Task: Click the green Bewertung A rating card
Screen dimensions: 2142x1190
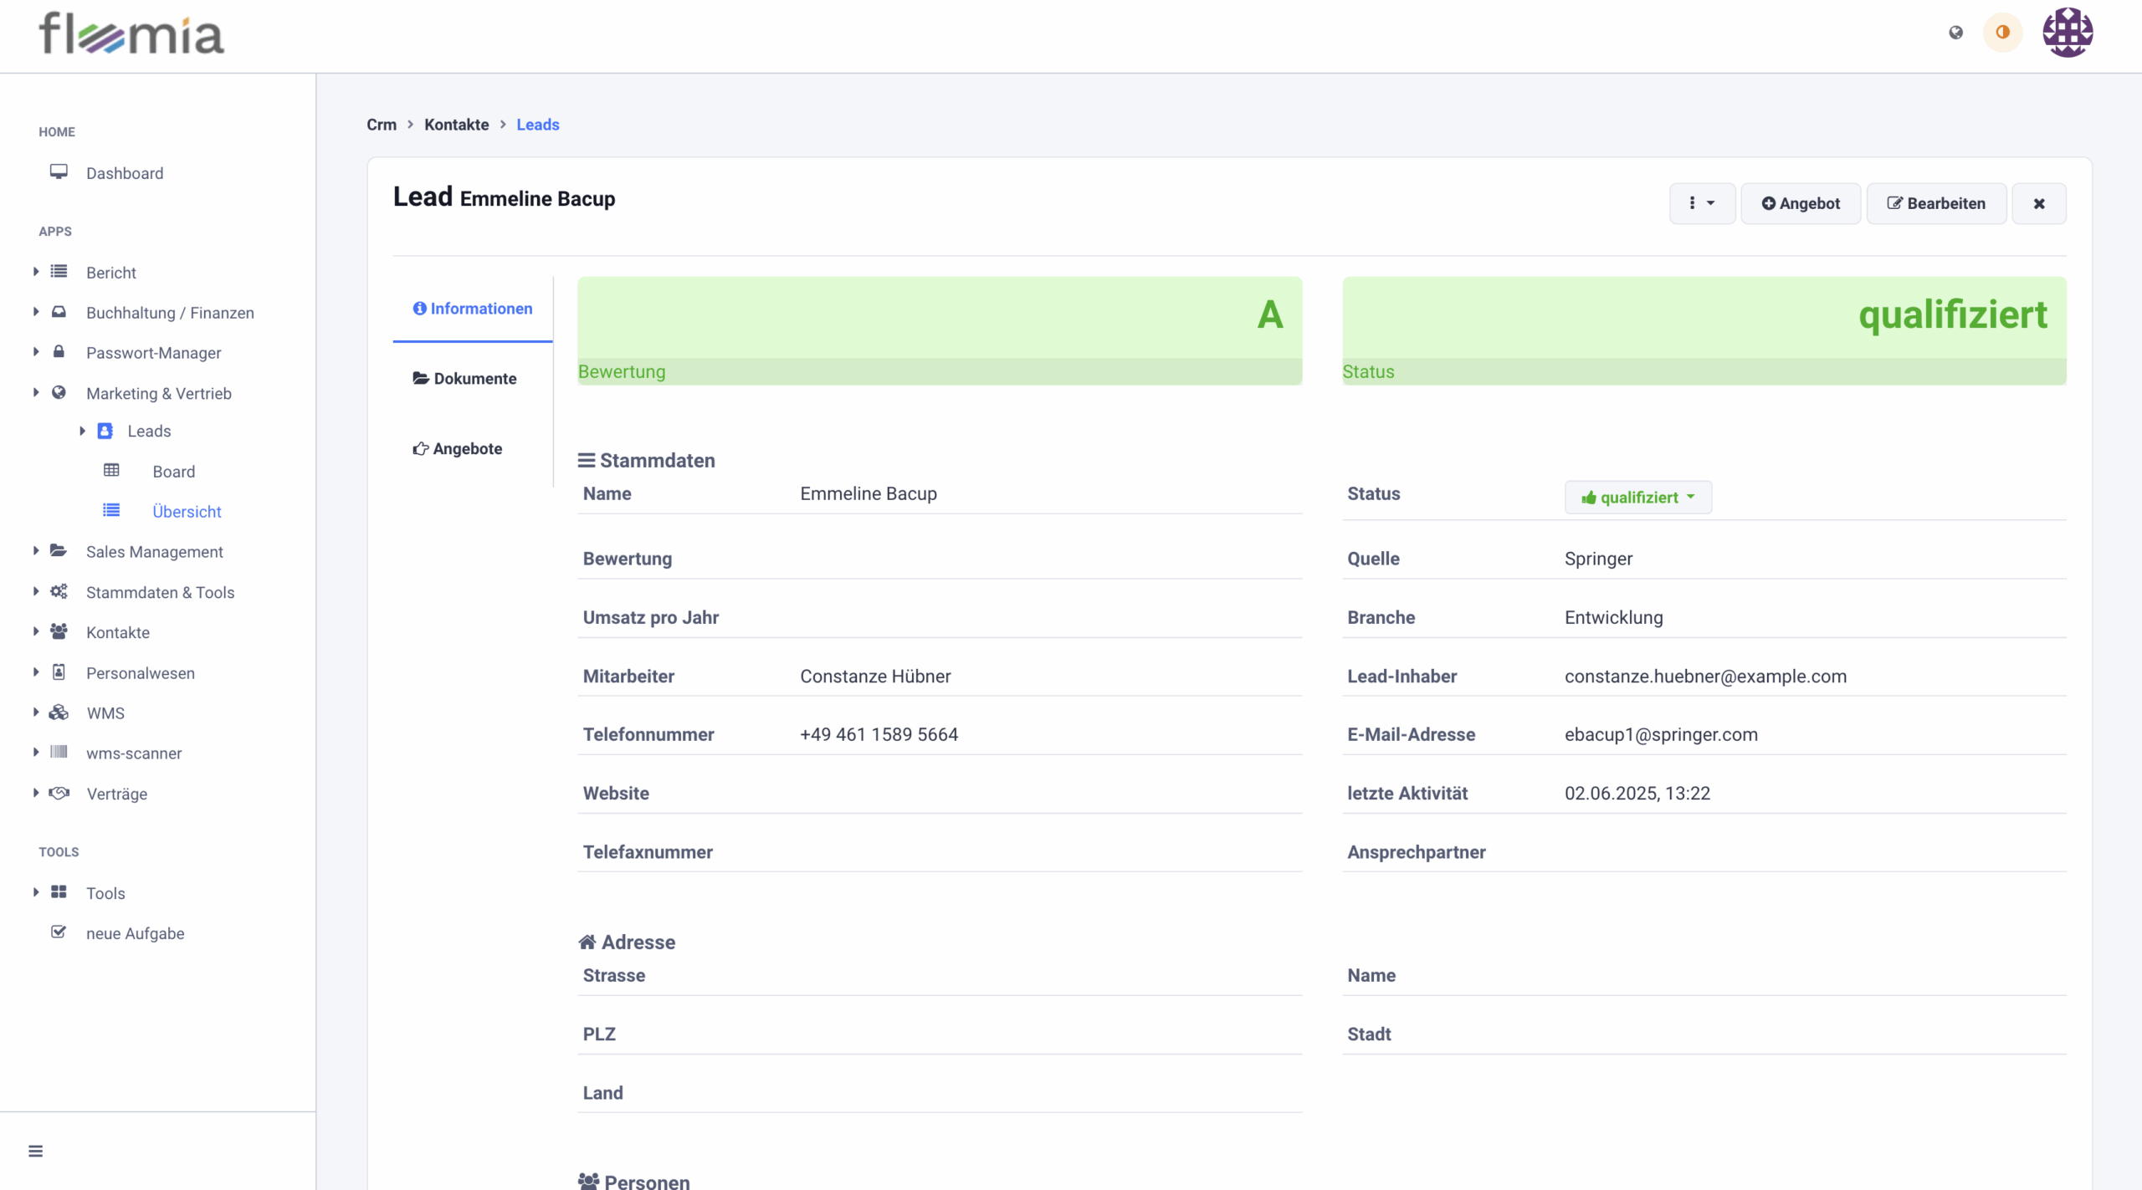Action: tap(939, 330)
